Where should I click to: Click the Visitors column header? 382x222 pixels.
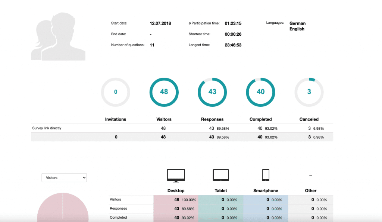[x=164, y=119]
